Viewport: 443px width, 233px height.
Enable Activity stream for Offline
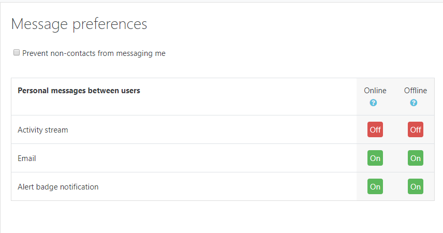pyautogui.click(x=416, y=129)
